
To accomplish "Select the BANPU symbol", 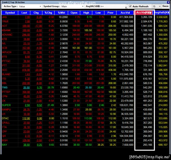I will click(x=6, y=110).
